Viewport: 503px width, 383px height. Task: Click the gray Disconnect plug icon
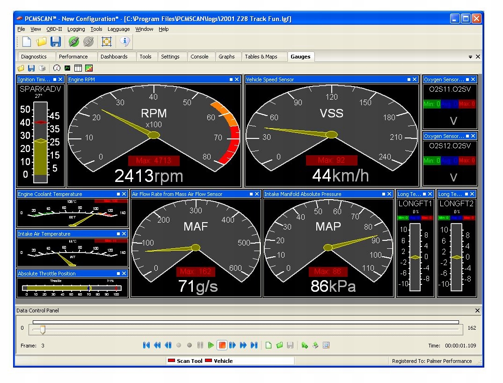pos(88,42)
